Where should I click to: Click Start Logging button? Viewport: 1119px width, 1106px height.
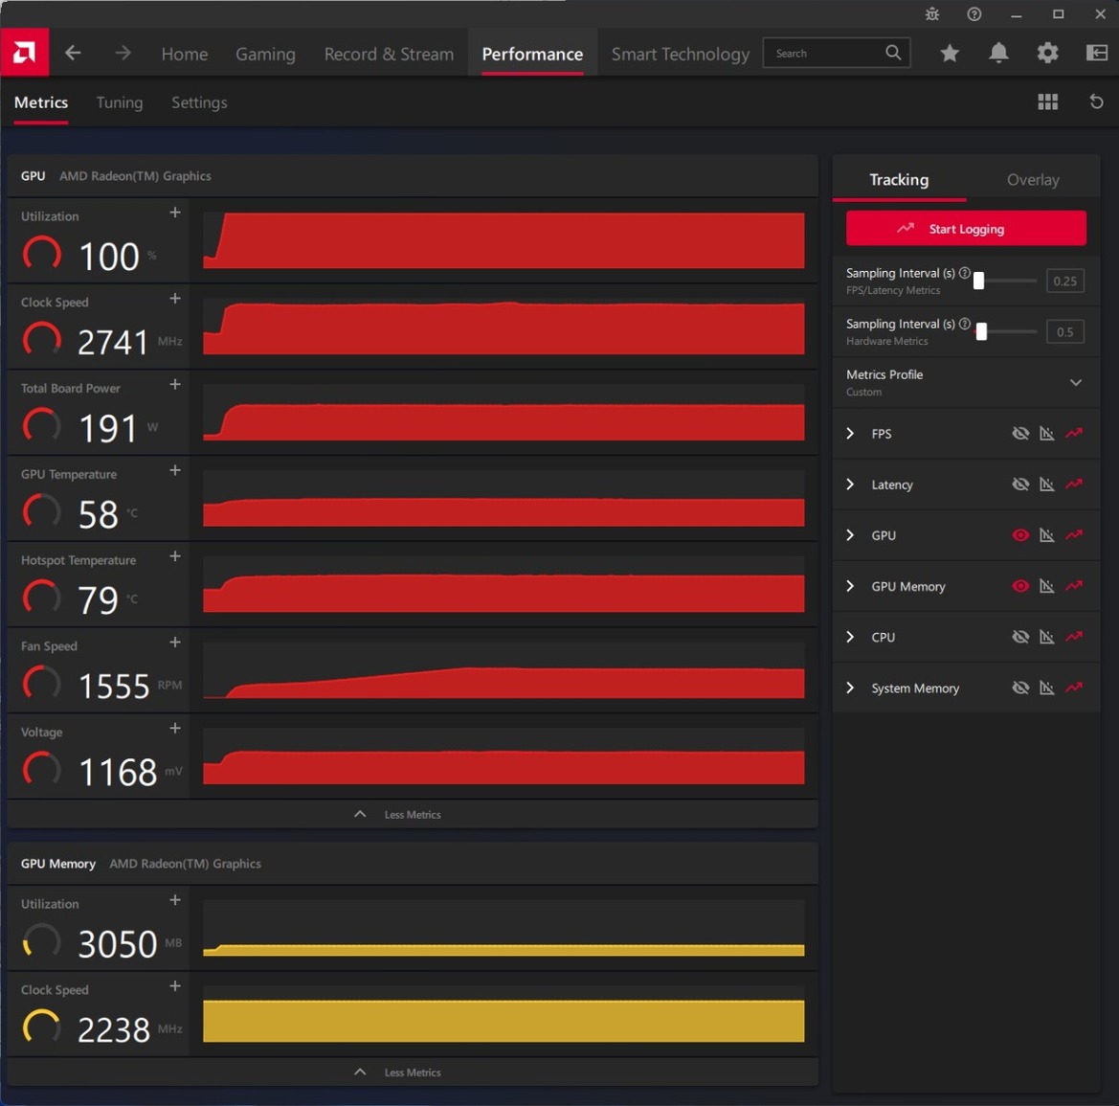click(x=966, y=229)
